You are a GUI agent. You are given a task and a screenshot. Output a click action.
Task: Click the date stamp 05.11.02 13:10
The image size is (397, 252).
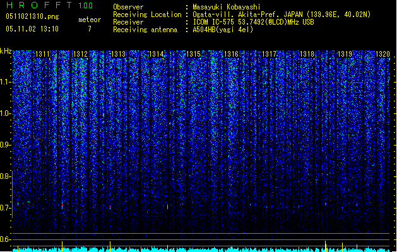tap(32, 29)
